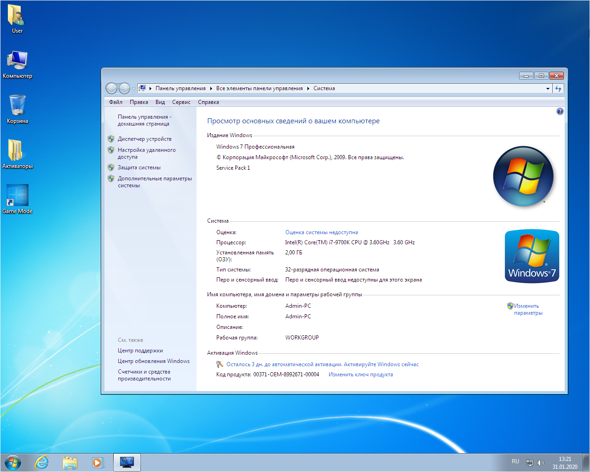The height and width of the screenshot is (472, 590).
Task: Expand arrow after Панель управления breadcrumb
Action: pyautogui.click(x=211, y=88)
